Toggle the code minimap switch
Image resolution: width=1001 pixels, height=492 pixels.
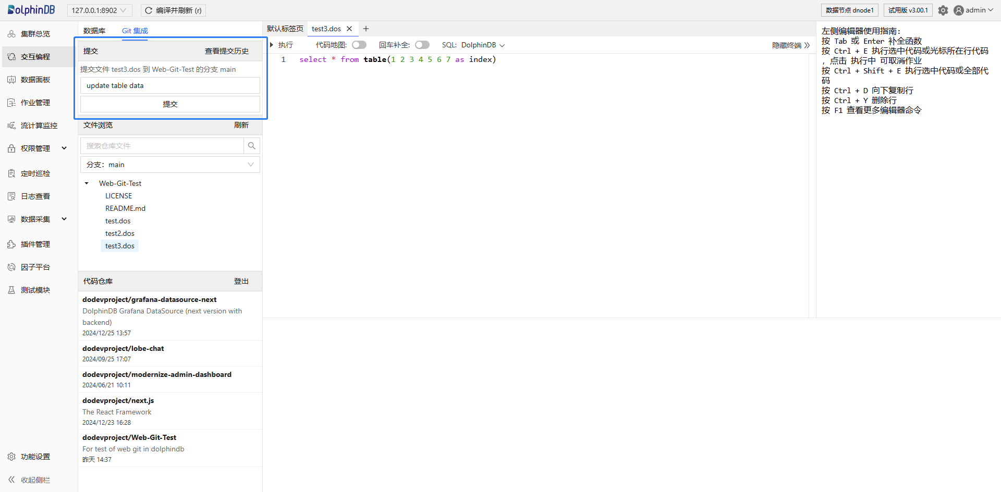coord(359,45)
